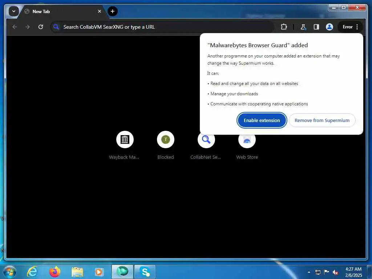Screen dimensions: 372x279
Task: Click the "Malwarebytes Browser Guard" added heading
Action: [258, 45]
